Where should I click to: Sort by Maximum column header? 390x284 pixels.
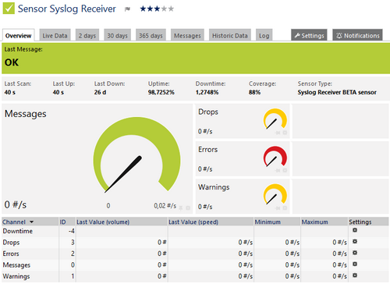pos(314,222)
